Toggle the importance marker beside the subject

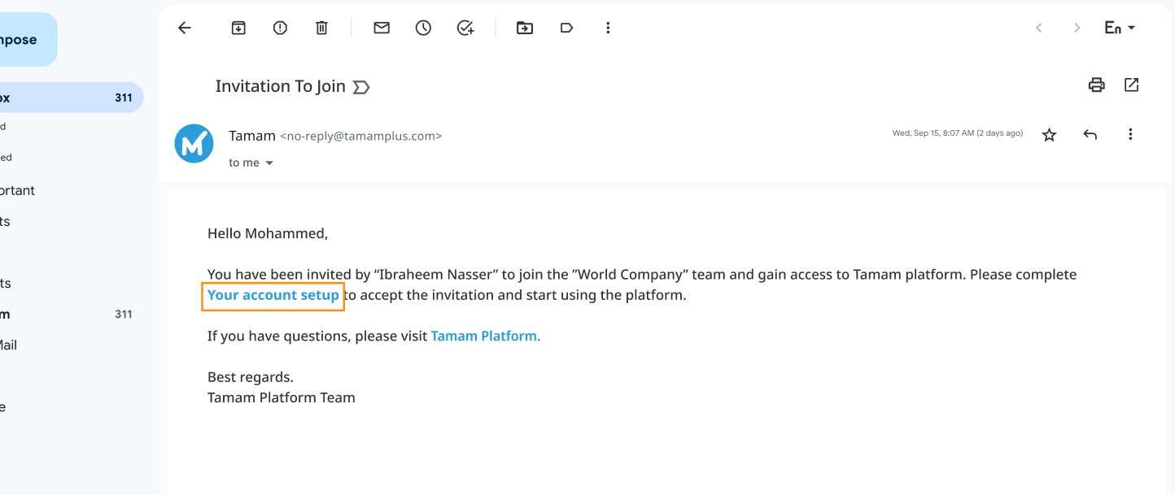point(361,87)
